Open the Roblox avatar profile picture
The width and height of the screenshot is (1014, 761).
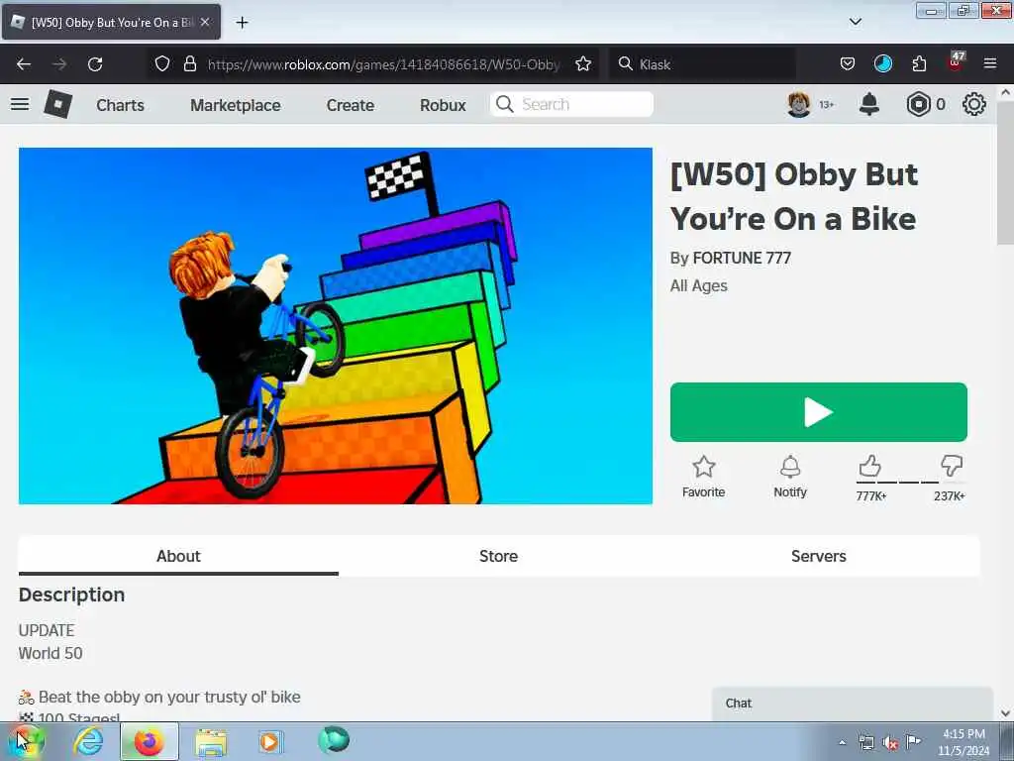click(x=799, y=104)
